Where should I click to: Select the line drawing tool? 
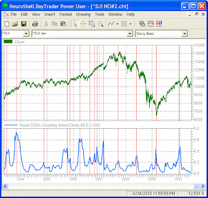click(111, 24)
